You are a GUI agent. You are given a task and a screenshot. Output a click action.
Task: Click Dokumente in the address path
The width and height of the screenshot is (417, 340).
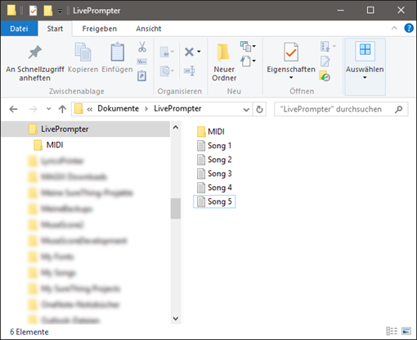(119, 108)
